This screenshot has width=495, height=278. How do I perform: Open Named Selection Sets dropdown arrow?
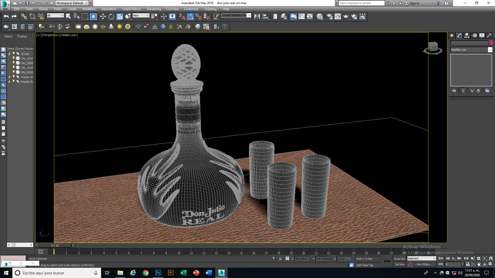click(249, 15)
